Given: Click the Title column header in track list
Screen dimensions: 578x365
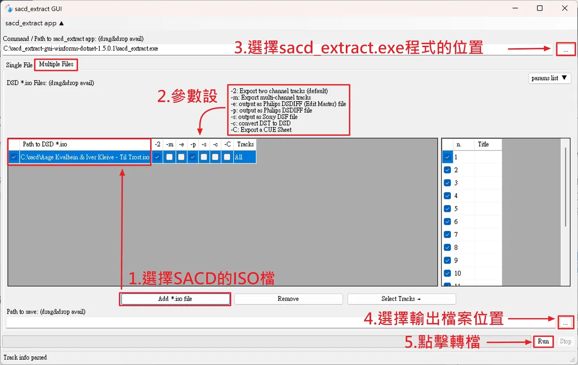Looking at the screenshot, I should 488,144.
